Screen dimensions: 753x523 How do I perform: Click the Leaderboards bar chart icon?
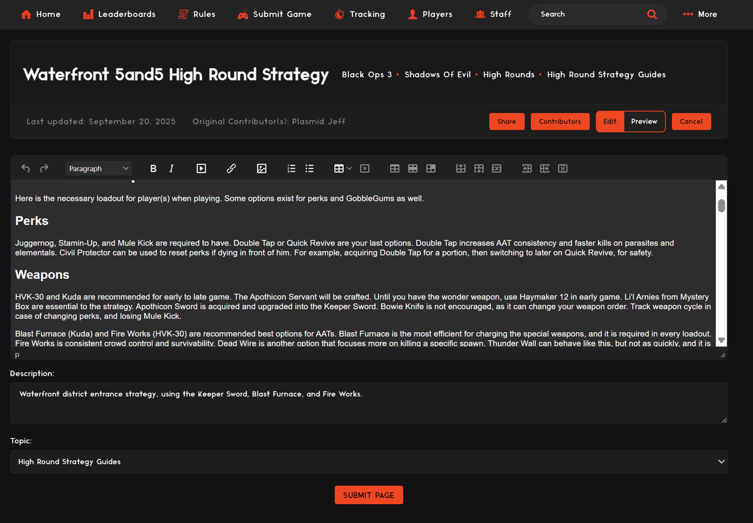pyautogui.click(x=88, y=14)
